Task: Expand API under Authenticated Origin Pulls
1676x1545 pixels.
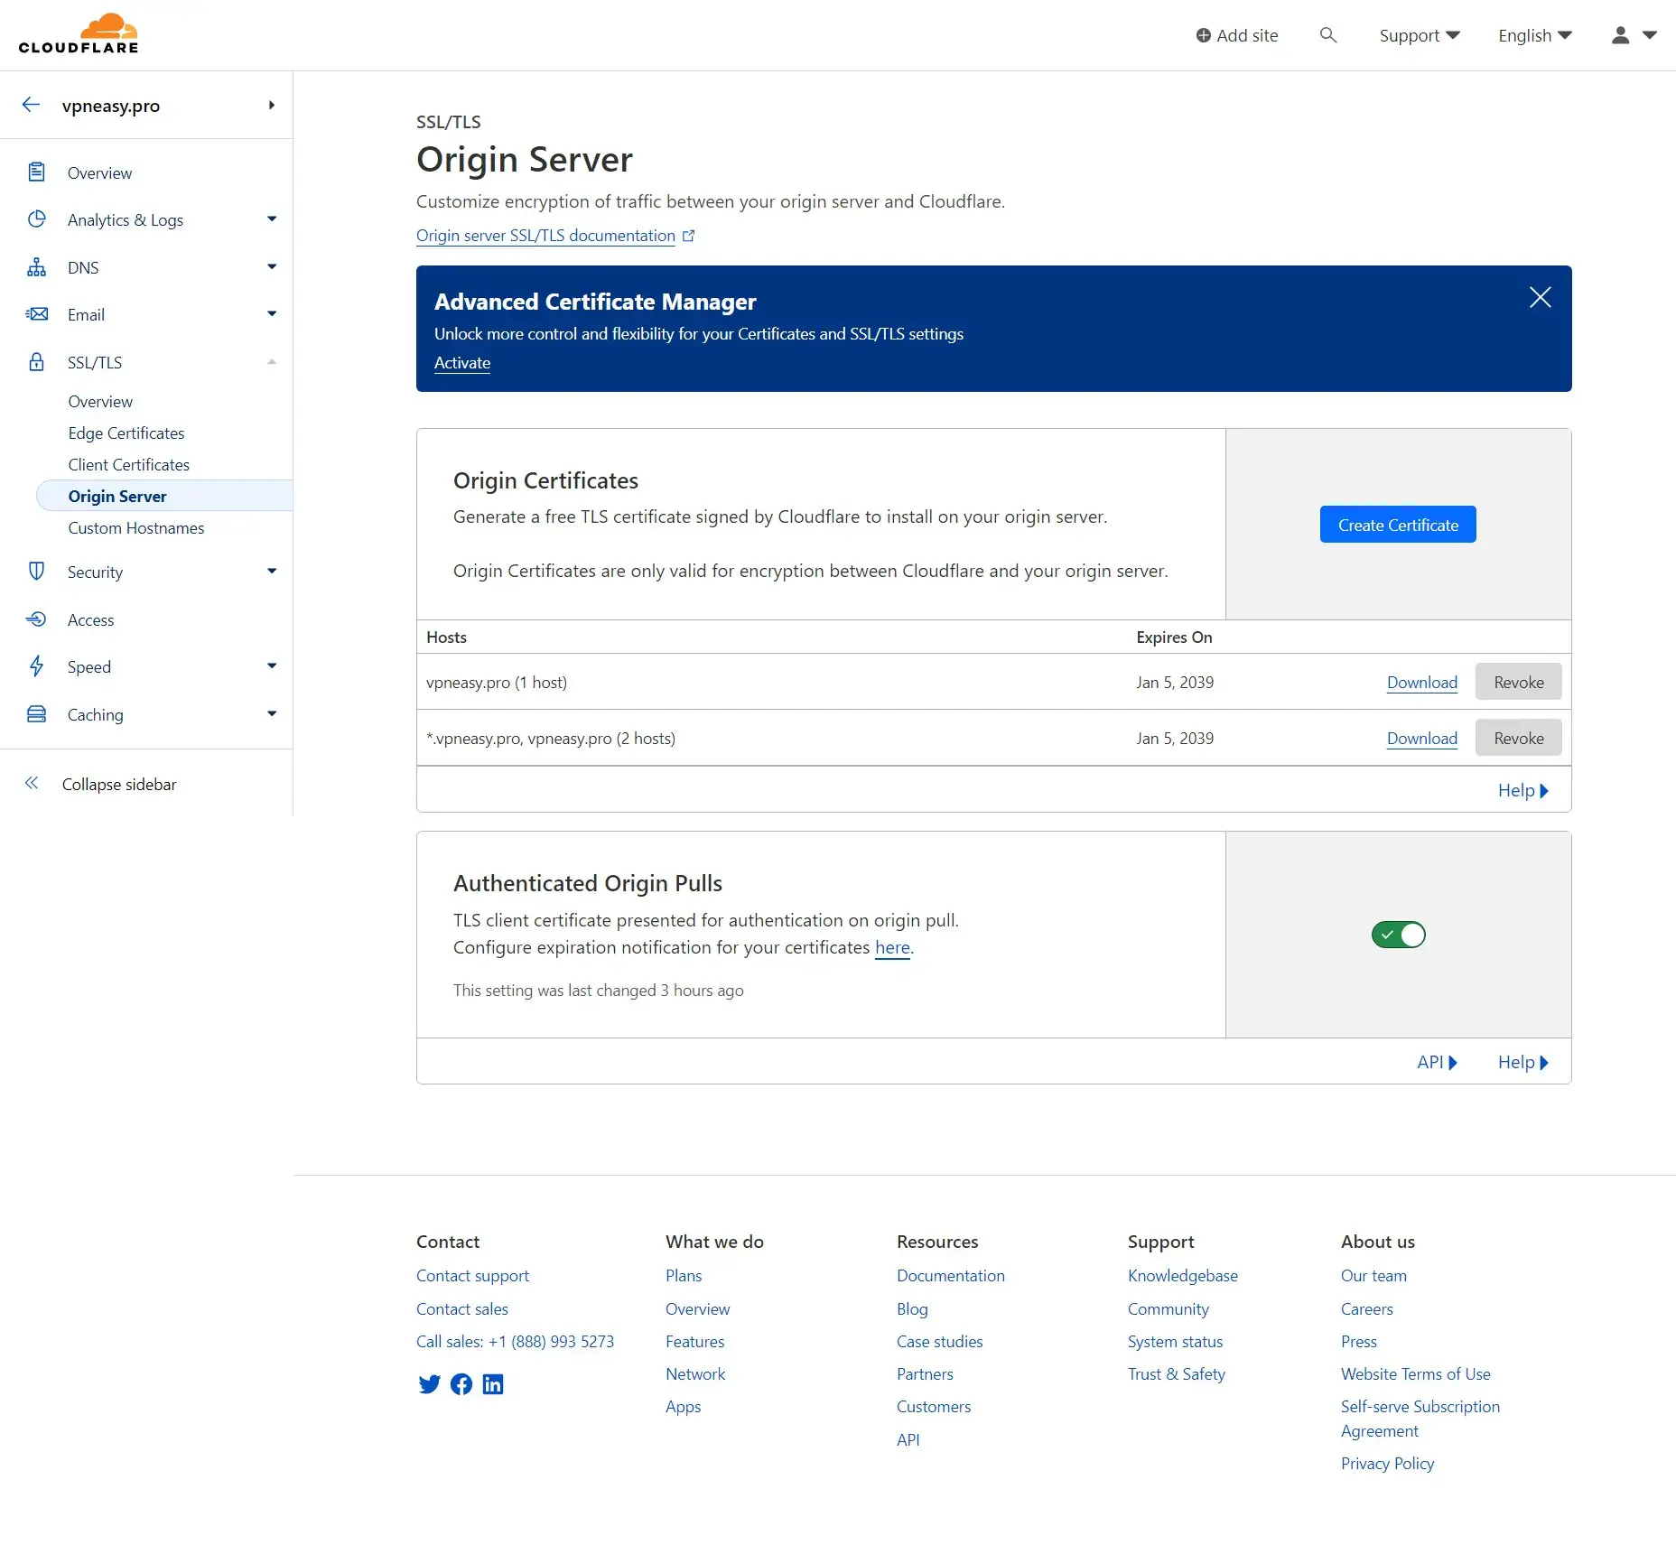Action: pyautogui.click(x=1437, y=1062)
